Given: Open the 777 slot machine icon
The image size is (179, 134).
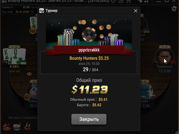Looking at the screenshot, I should coord(17,127).
